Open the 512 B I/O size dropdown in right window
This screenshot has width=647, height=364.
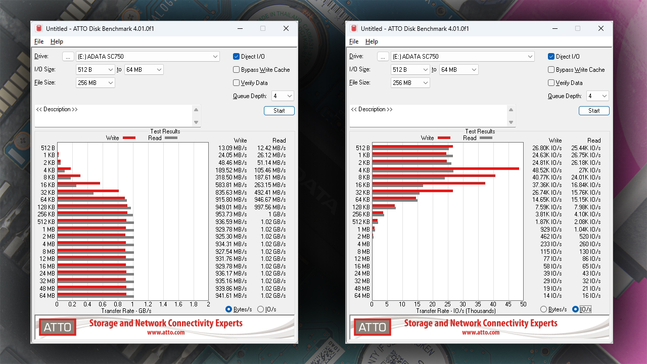click(x=410, y=70)
